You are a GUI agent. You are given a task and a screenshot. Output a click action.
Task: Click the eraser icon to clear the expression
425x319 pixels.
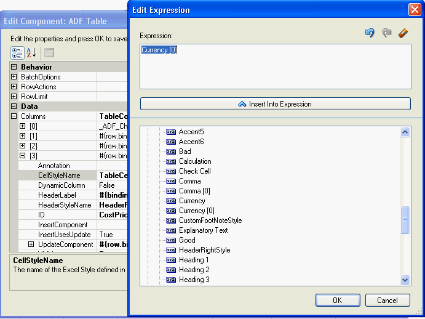(403, 33)
